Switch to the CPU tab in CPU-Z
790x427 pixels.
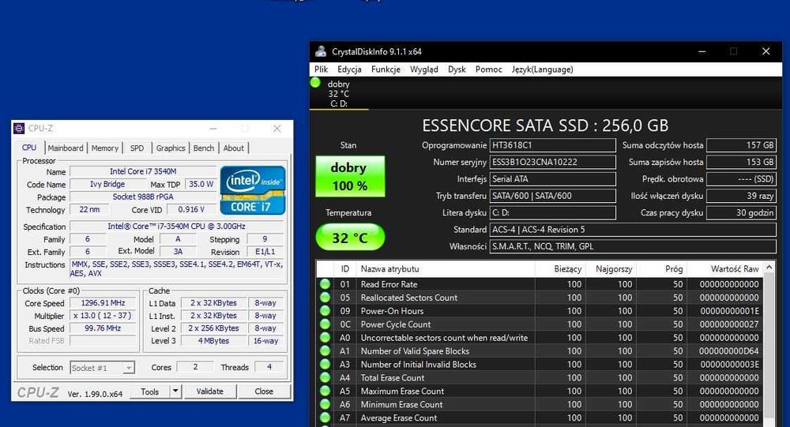(x=29, y=148)
